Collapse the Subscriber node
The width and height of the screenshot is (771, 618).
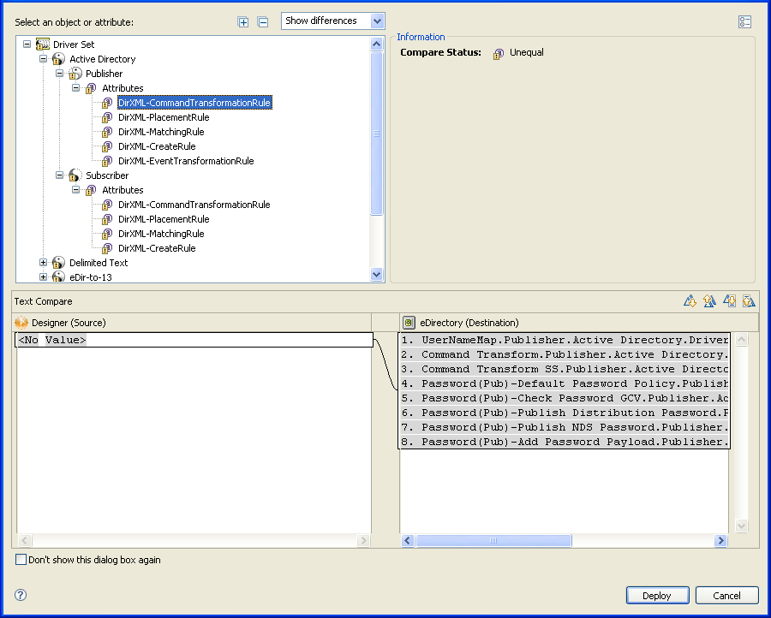click(59, 175)
